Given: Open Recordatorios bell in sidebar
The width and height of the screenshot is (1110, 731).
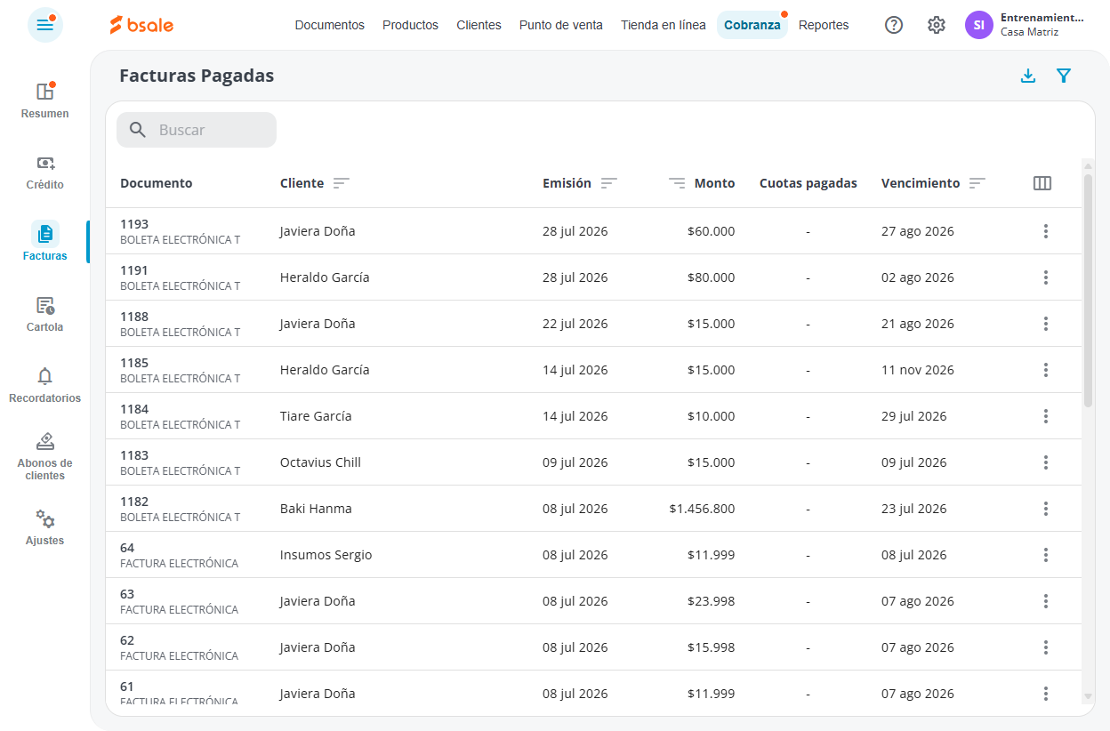Looking at the screenshot, I should [x=45, y=385].
